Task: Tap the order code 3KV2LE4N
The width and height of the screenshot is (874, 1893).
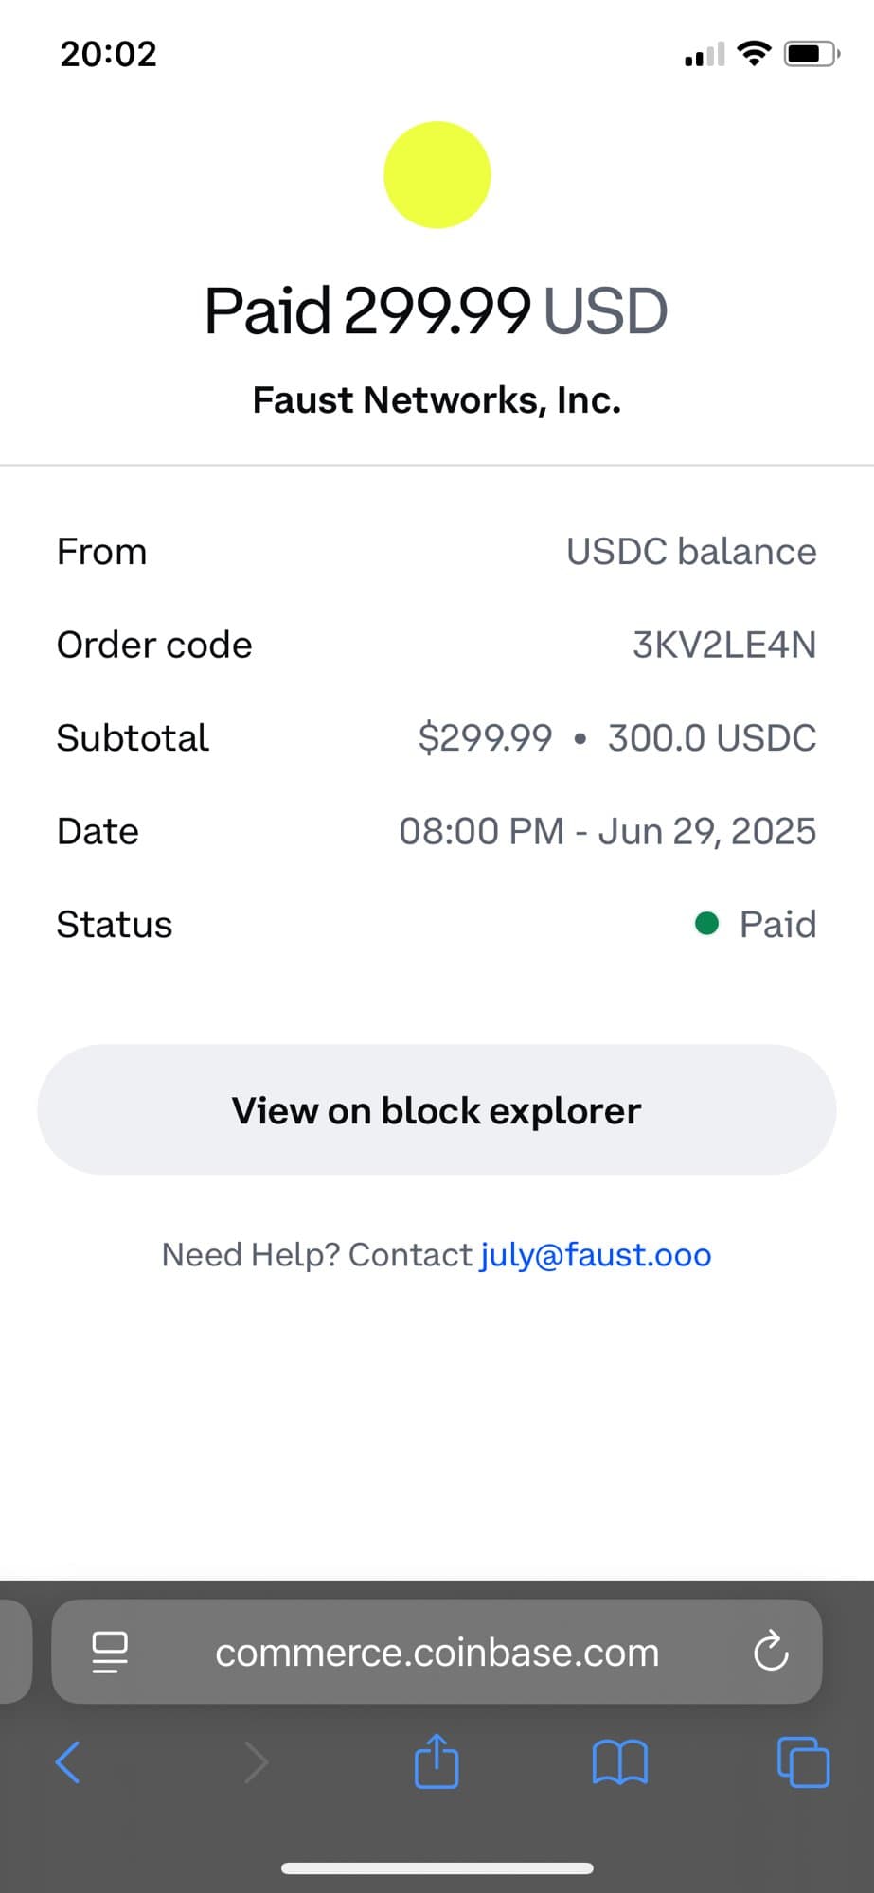Action: click(x=723, y=646)
